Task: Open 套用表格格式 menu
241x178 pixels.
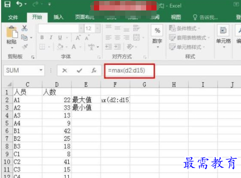Action: [189, 38]
